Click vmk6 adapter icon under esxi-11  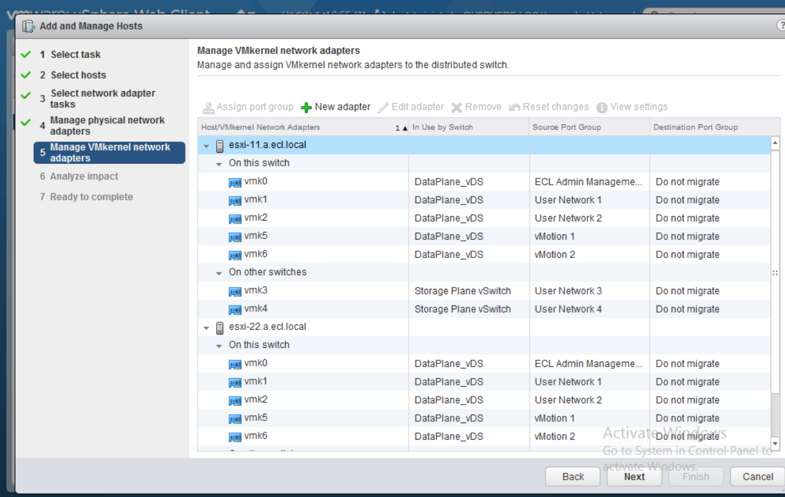tap(235, 256)
